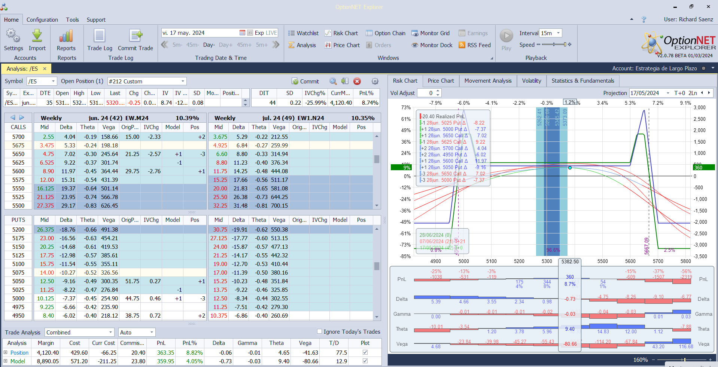Open the analysis gear settings icon

click(x=375, y=81)
